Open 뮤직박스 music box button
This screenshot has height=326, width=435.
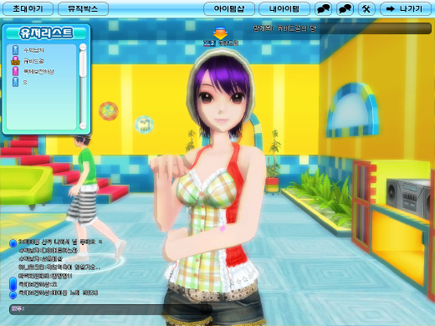tap(83, 9)
